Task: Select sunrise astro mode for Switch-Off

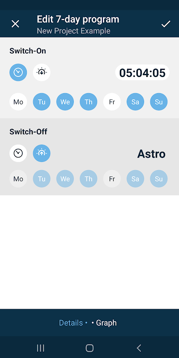Action: (42, 153)
